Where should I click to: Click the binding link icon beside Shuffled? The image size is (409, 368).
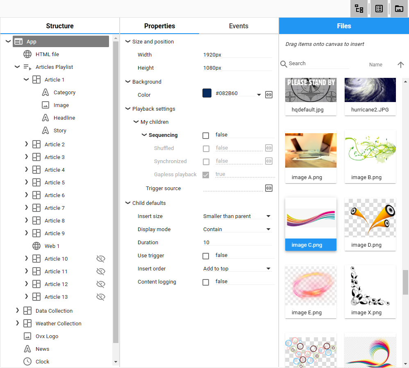pos(269,148)
